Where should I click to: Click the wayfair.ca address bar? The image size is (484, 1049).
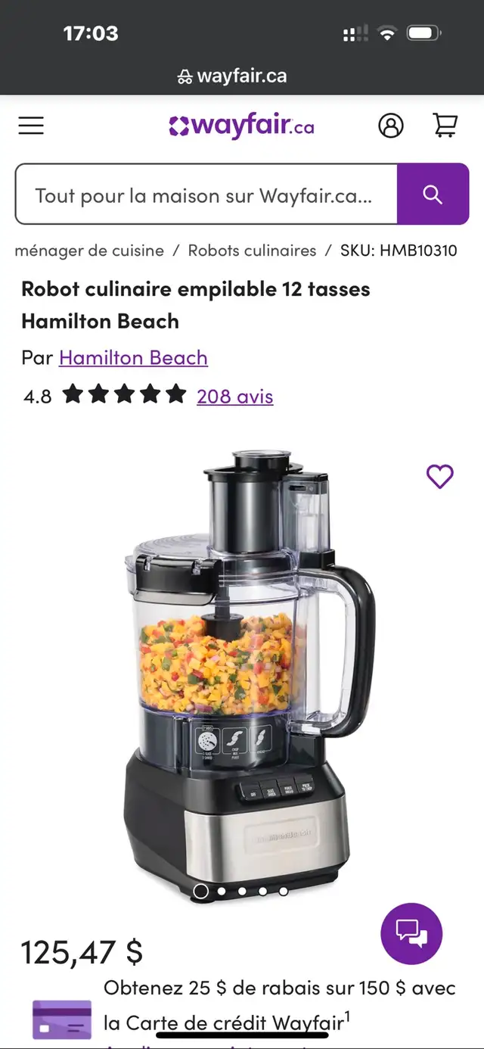232,76
